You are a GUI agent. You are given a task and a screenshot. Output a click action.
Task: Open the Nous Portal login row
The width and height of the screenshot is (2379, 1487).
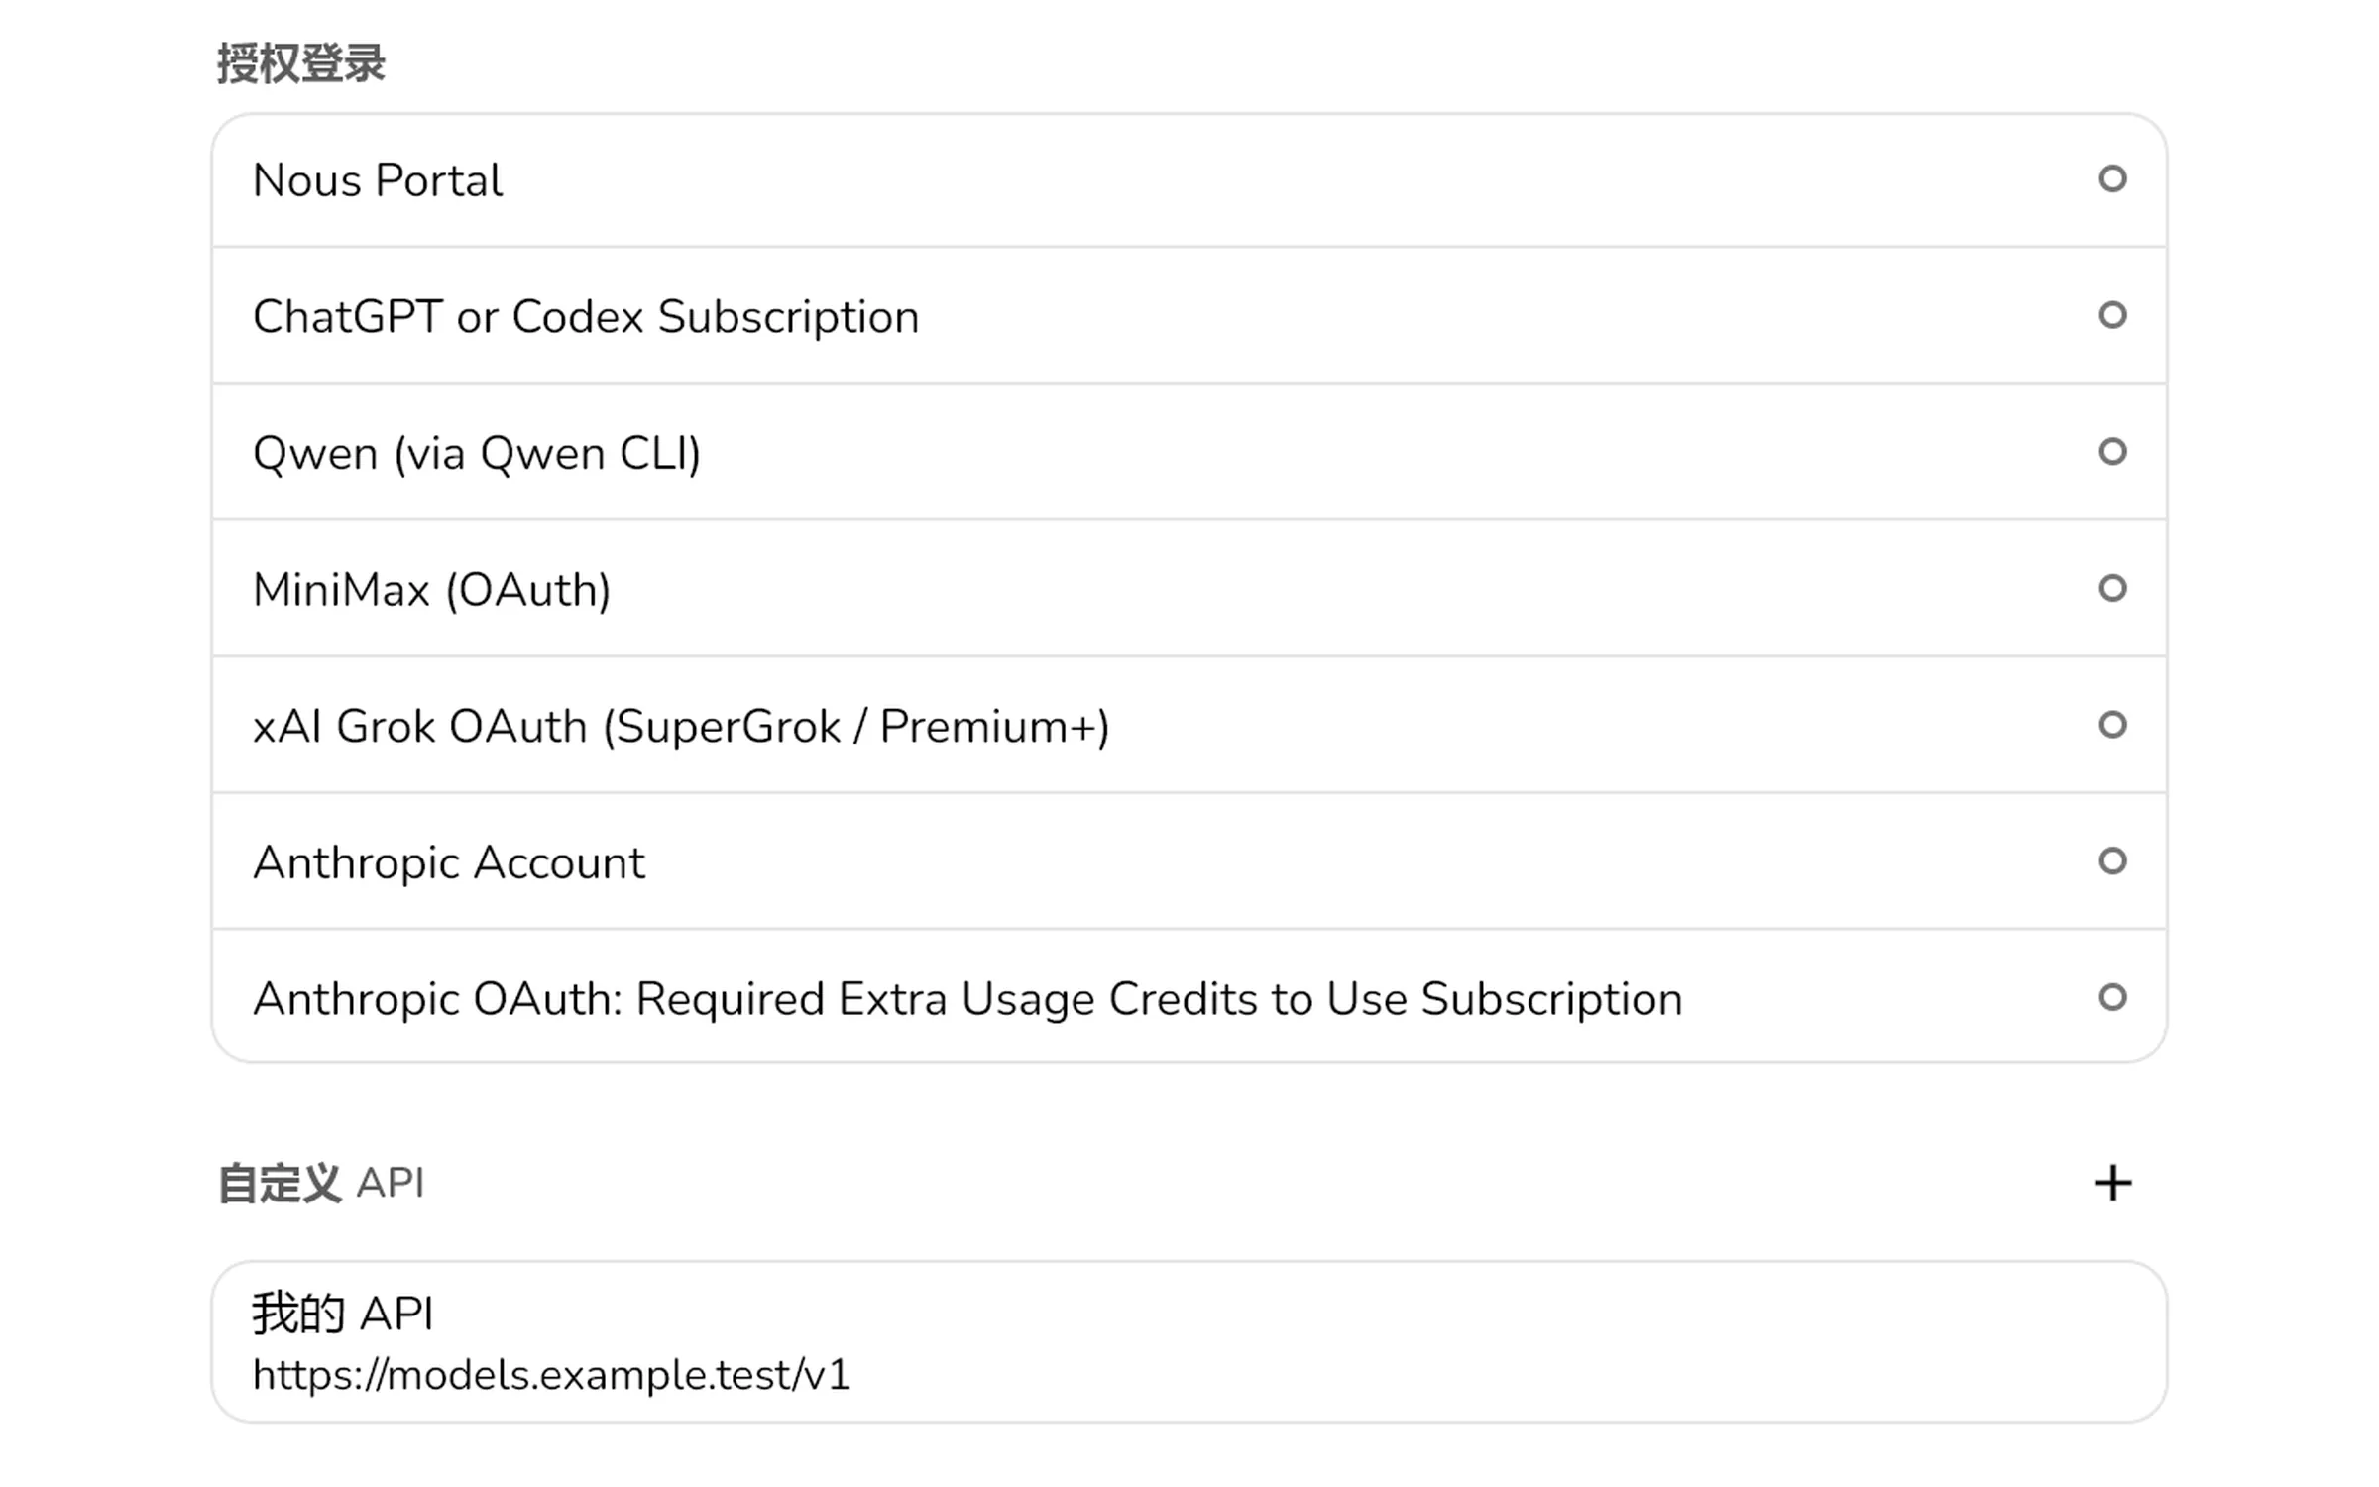click(x=1189, y=180)
